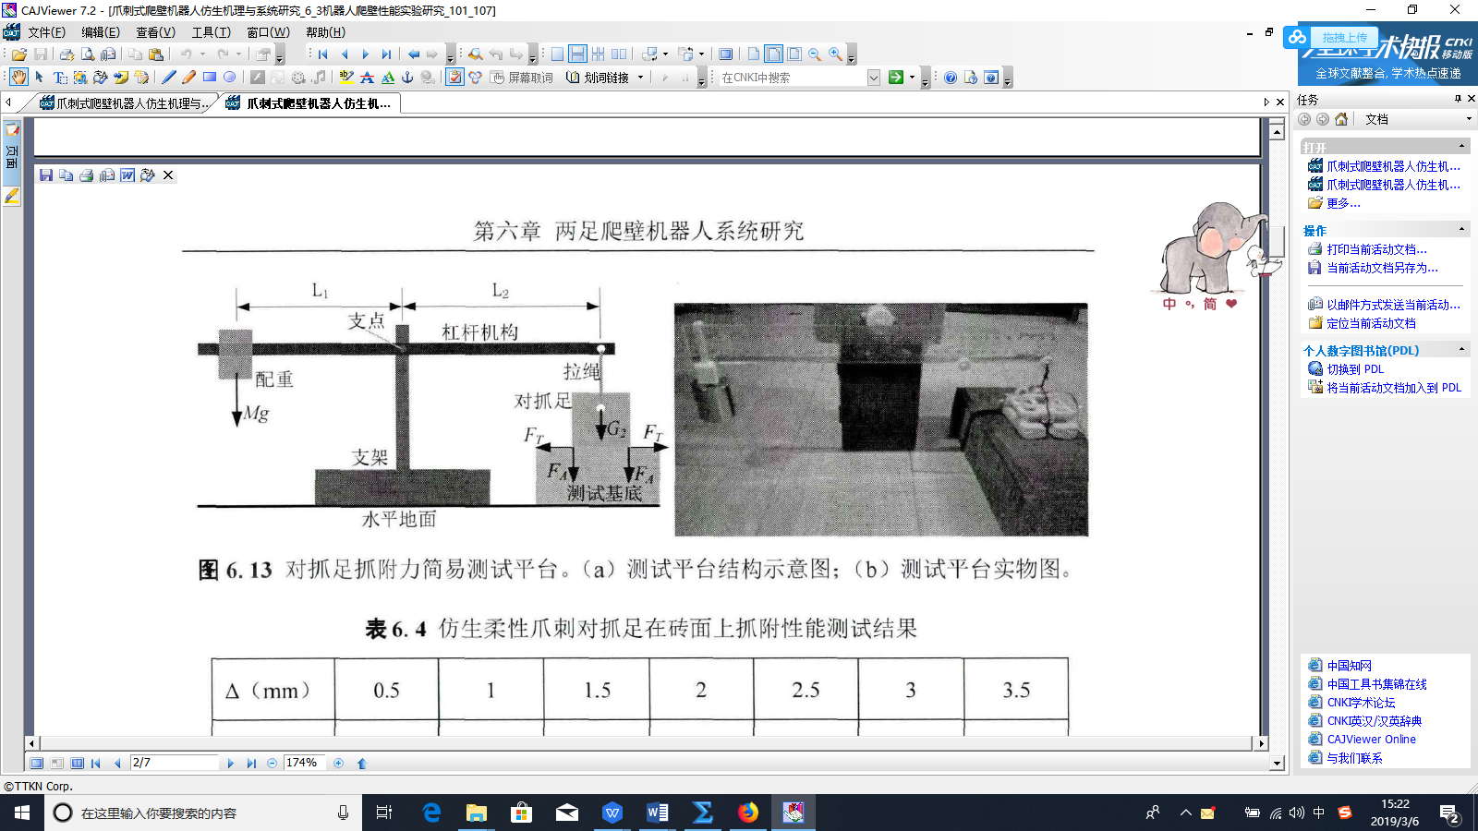1478x831 pixels.
Task: Click the home icon in task pane
Action: (1341, 119)
